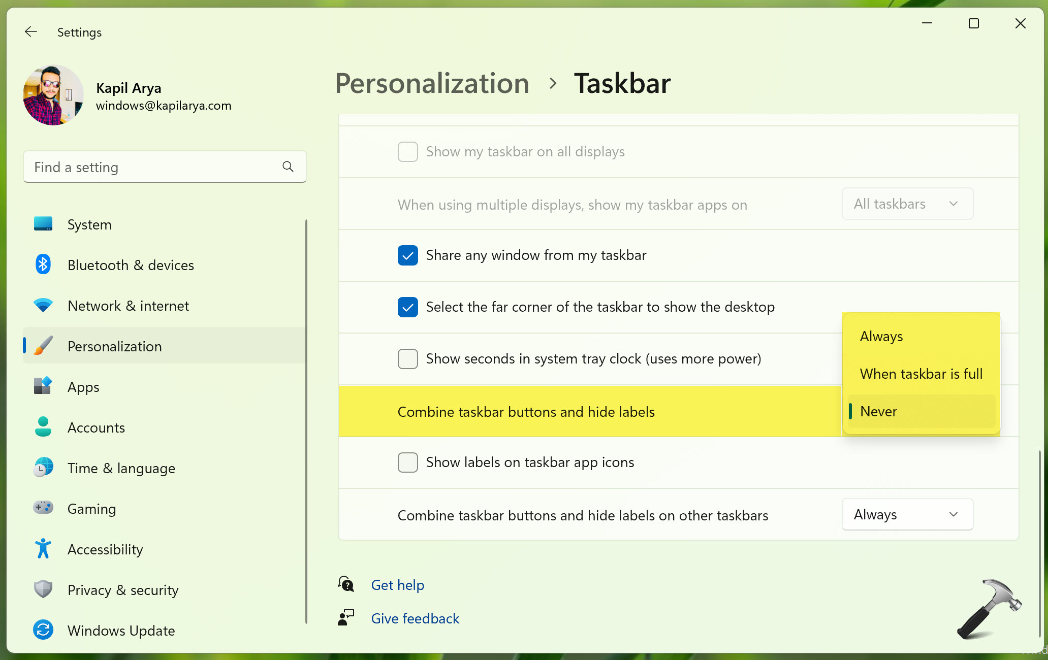Uncheck Share any window from my taskbar
The height and width of the screenshot is (660, 1048).
[407, 255]
